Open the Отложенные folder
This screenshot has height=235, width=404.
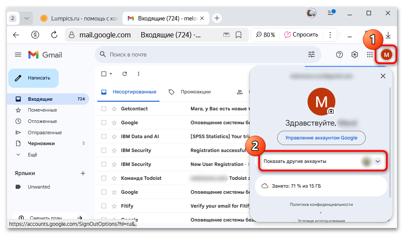(42, 121)
